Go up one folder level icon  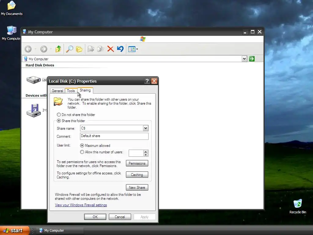tap(58, 49)
